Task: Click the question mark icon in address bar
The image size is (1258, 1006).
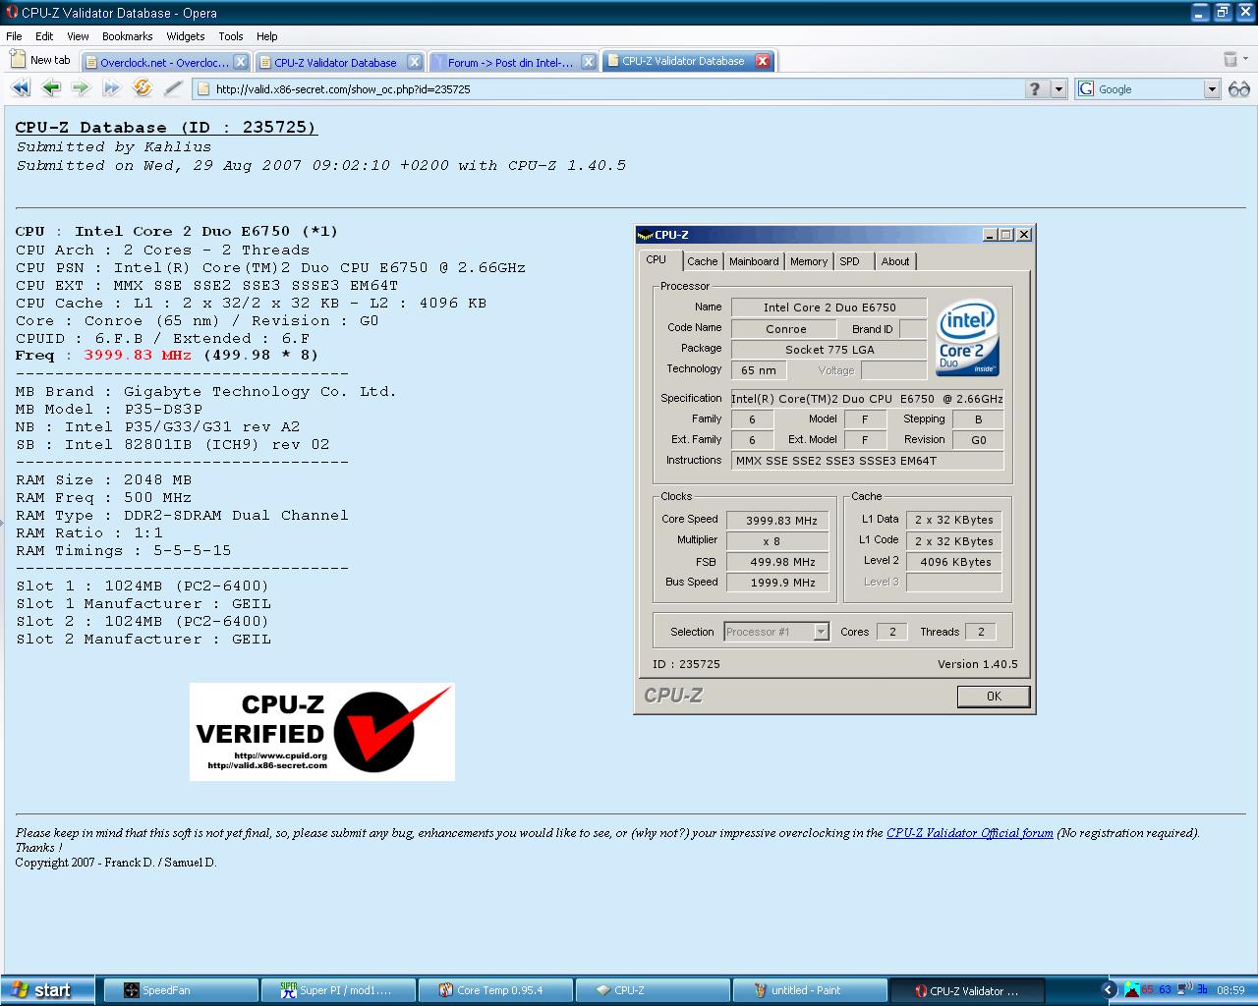Action: click(1035, 89)
